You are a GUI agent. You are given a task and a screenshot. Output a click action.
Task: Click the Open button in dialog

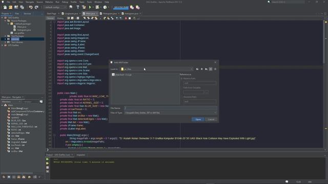pos(198,119)
